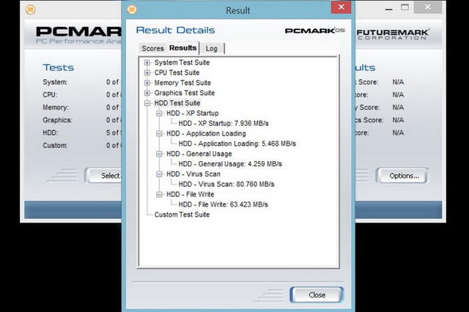Expand the CPU Test Suite node

pos(147,73)
